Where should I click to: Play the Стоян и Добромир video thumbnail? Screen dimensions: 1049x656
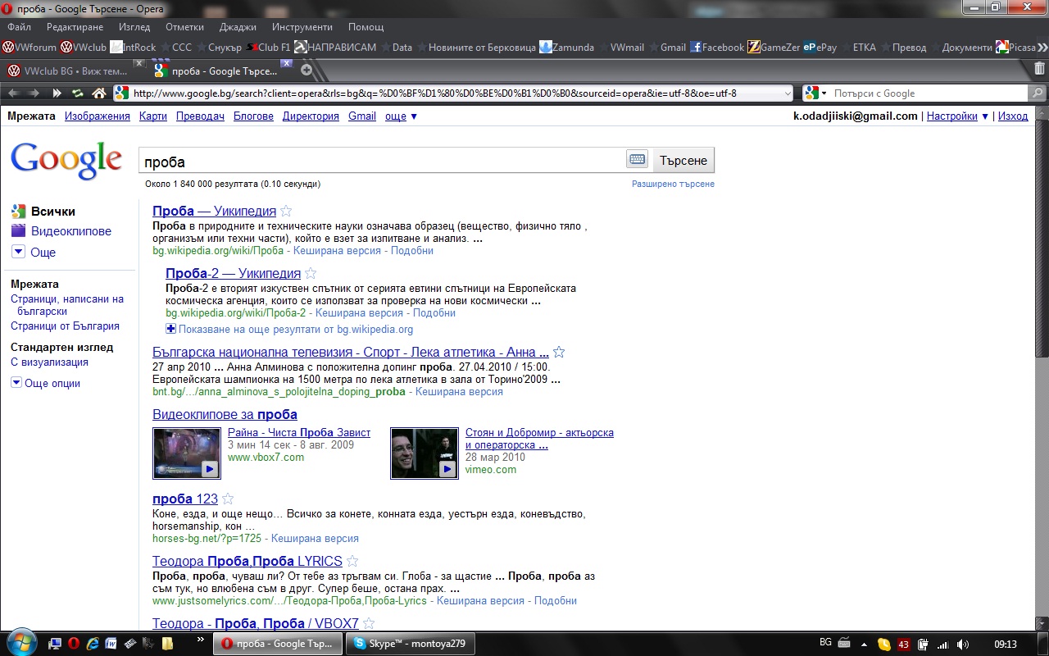(425, 453)
